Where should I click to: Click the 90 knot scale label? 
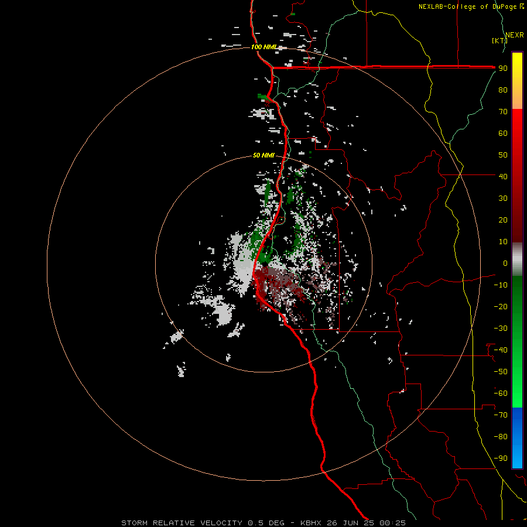tap(503, 69)
